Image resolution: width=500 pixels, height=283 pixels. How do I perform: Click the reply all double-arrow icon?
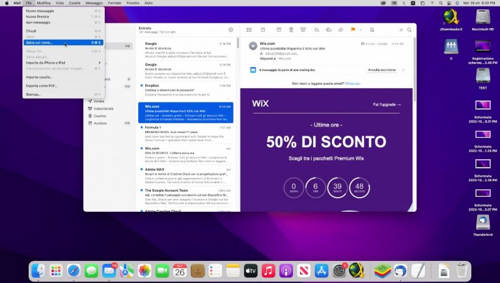pos(328,30)
